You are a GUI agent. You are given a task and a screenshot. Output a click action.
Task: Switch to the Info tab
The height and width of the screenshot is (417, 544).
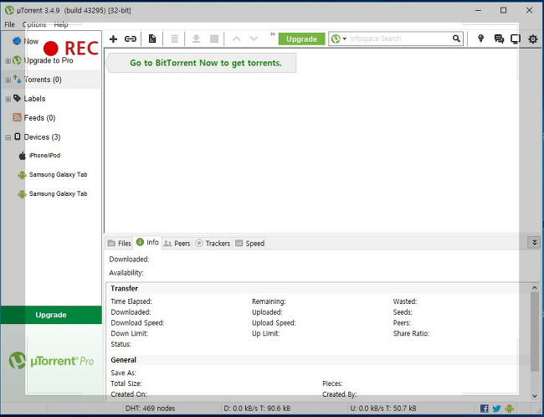click(x=147, y=242)
